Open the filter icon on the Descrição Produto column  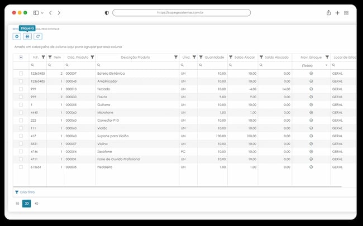click(x=176, y=57)
